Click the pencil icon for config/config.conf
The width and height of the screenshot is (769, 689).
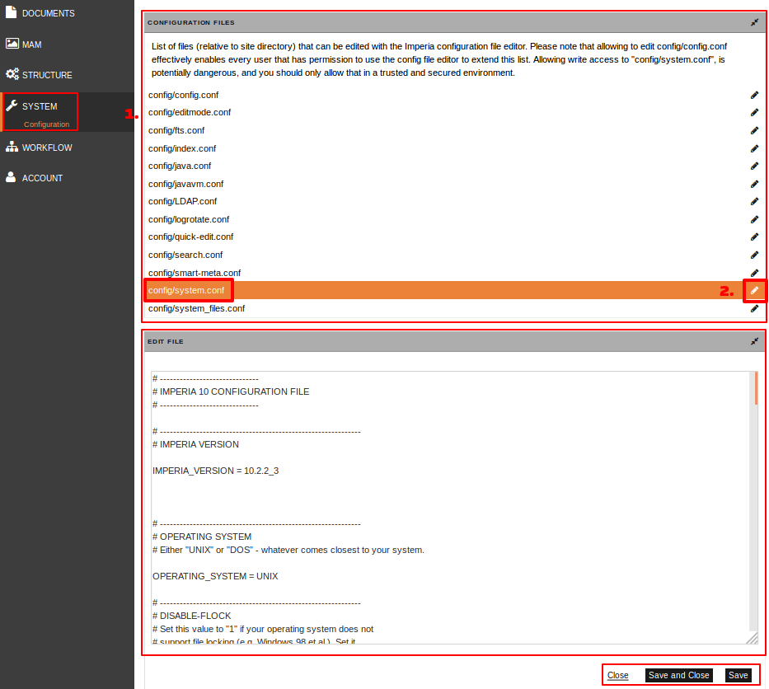coord(754,95)
